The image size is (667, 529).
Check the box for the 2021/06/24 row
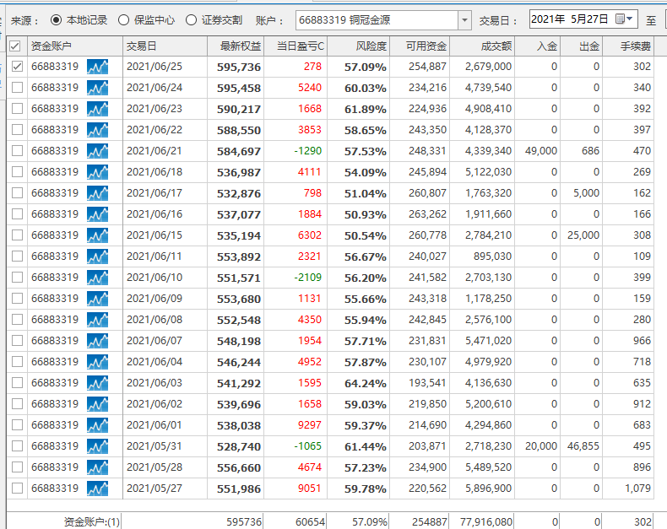(x=17, y=88)
